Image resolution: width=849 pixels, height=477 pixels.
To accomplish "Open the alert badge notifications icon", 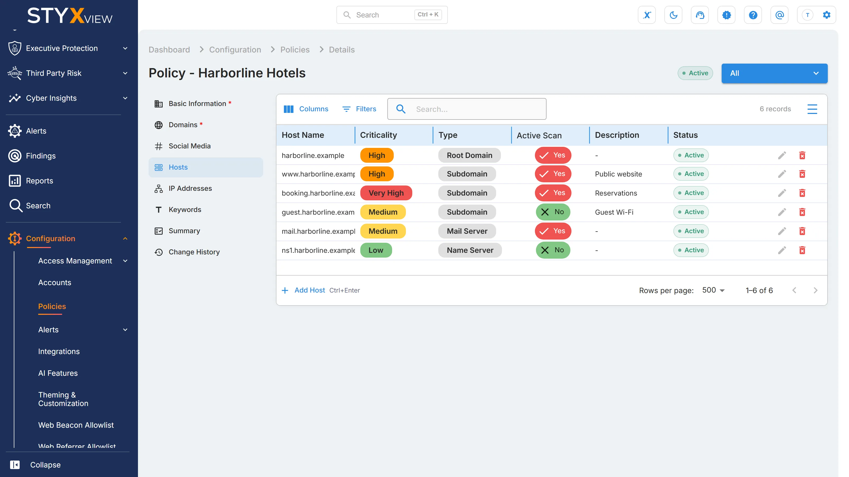I will (x=726, y=15).
